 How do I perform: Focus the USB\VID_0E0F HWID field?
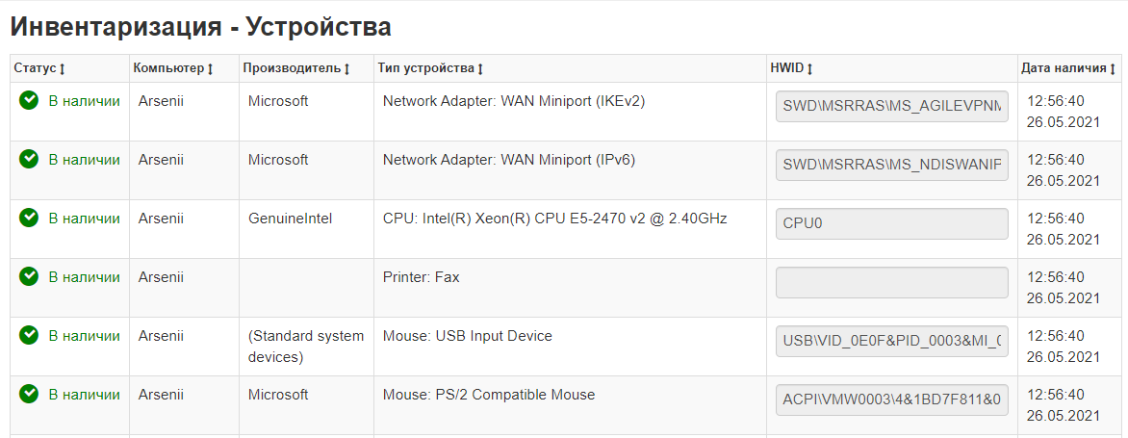pos(891,341)
